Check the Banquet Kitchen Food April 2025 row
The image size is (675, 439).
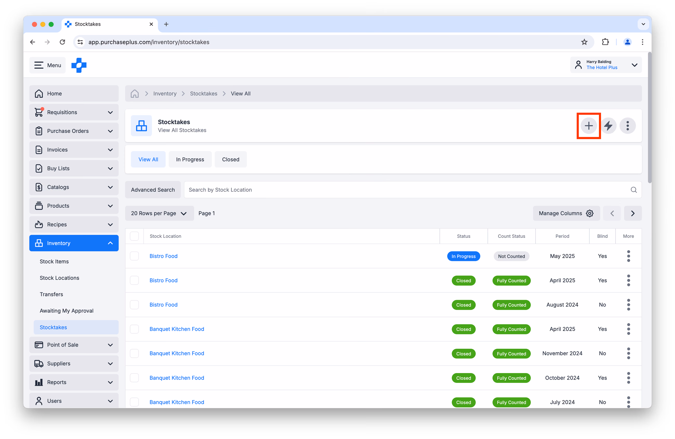tap(134, 329)
